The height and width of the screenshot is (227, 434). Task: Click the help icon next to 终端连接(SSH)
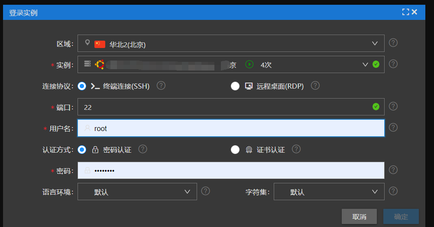pyautogui.click(x=161, y=86)
